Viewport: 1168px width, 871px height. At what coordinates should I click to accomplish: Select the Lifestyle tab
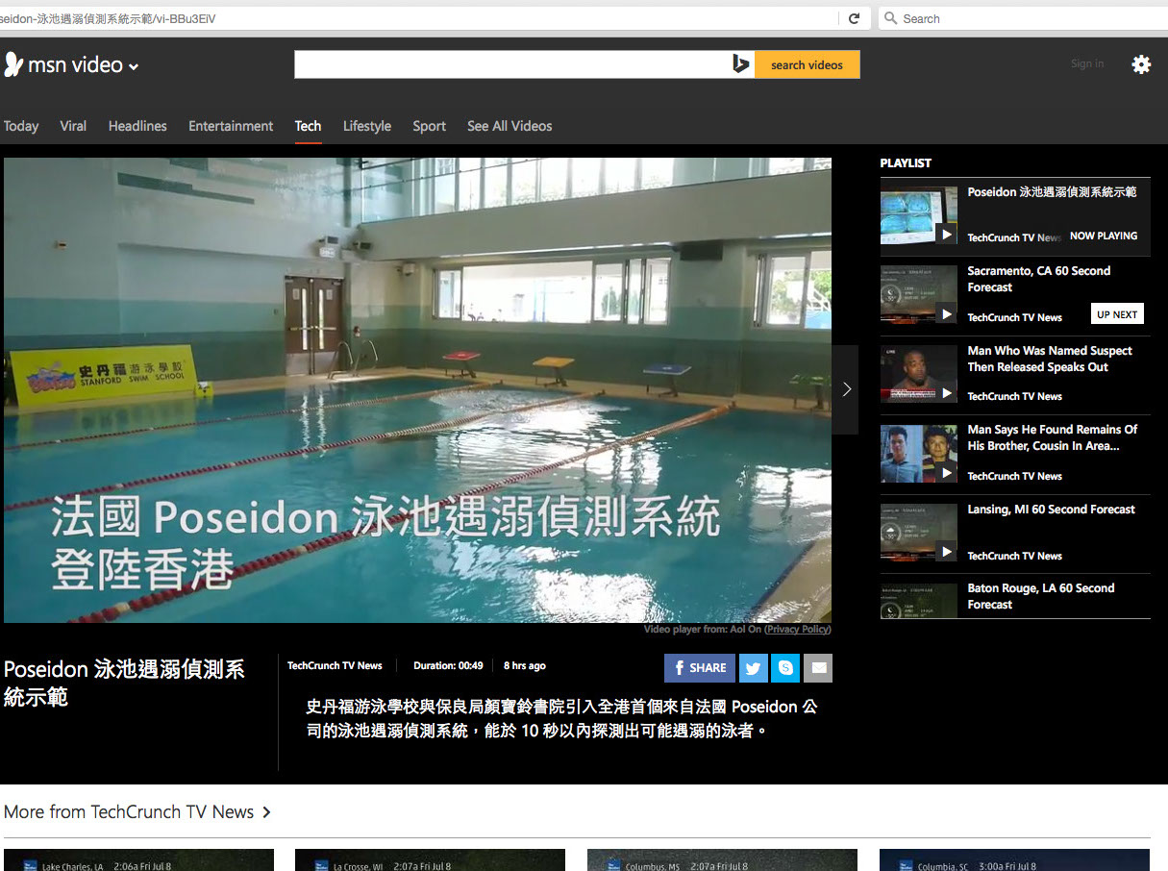366,126
